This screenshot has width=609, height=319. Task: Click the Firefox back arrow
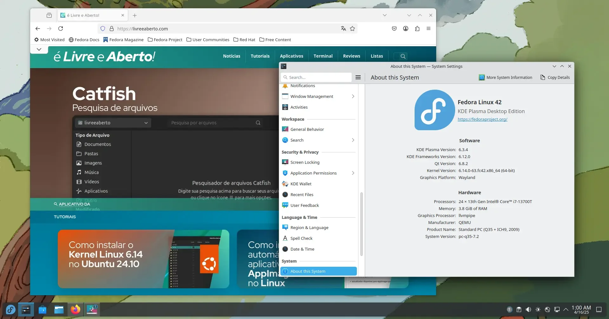pyautogui.click(x=38, y=29)
